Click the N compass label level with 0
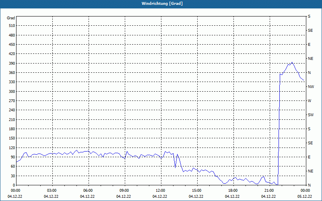The height and width of the screenshot is (201, 322). [x=309, y=185]
